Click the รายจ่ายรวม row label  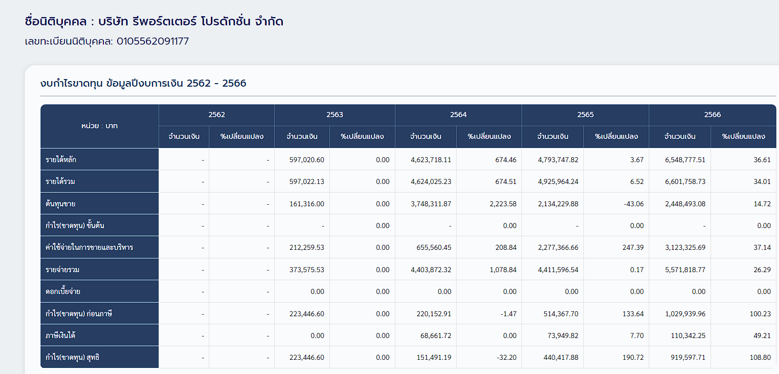tap(99, 270)
